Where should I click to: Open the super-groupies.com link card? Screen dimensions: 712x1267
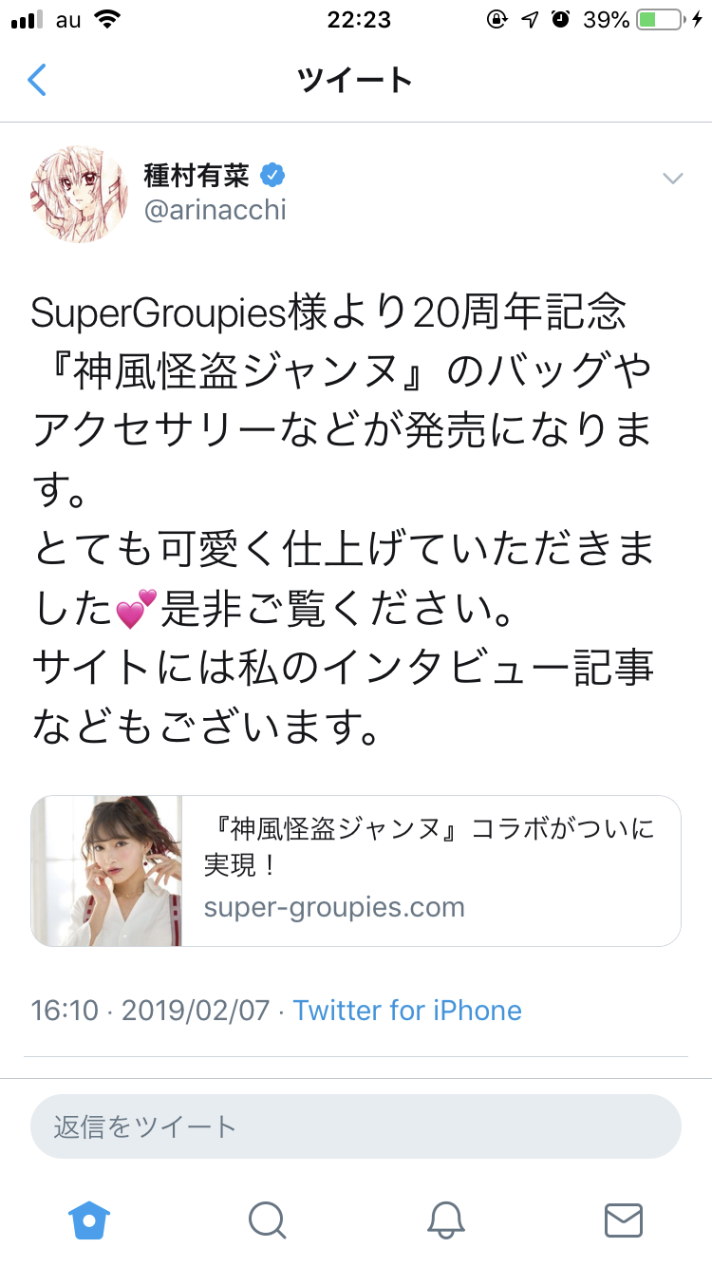(356, 871)
